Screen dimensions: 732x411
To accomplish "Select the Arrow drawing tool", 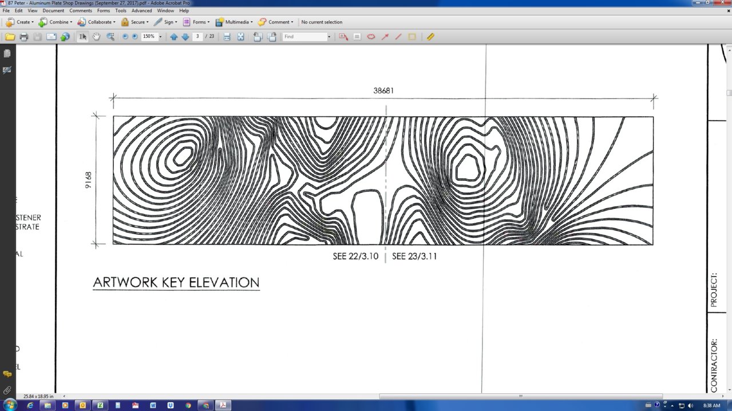I will (x=385, y=37).
